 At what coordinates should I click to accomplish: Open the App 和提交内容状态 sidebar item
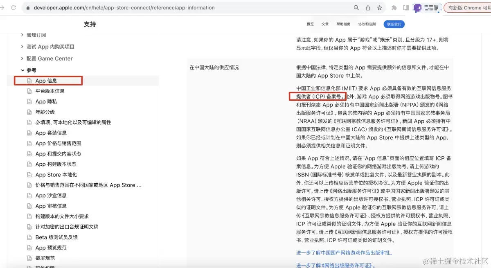point(59,153)
